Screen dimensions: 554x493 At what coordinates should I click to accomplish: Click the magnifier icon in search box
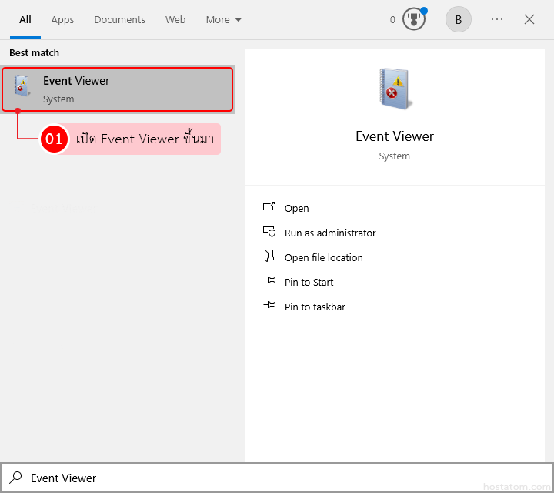15,478
